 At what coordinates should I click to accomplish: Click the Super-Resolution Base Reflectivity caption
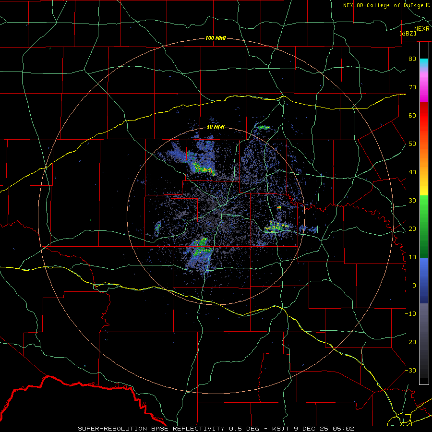(x=216, y=429)
